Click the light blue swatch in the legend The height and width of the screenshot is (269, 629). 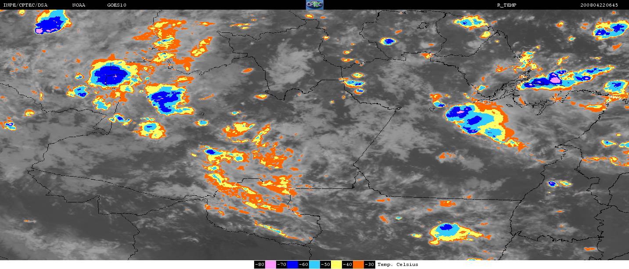315,265
